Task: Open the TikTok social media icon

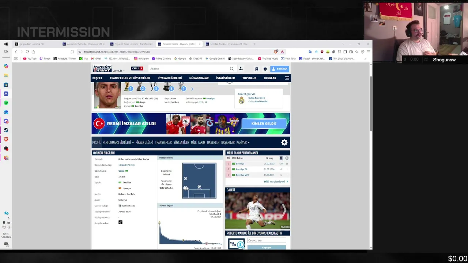Action: click(120, 222)
